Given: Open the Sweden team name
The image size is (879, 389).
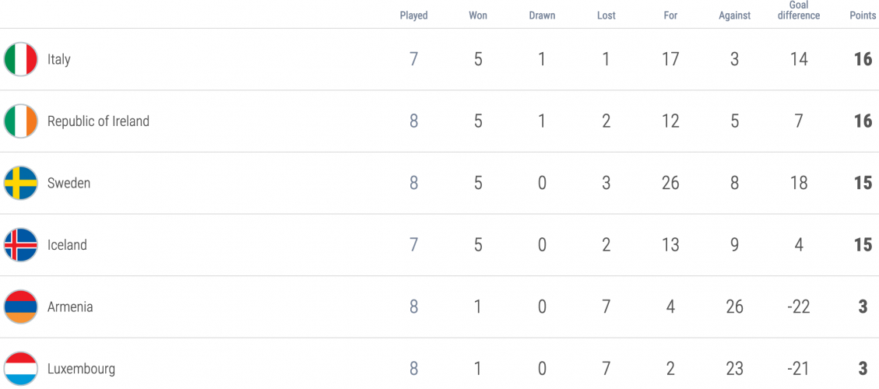Looking at the screenshot, I should pos(69,184).
